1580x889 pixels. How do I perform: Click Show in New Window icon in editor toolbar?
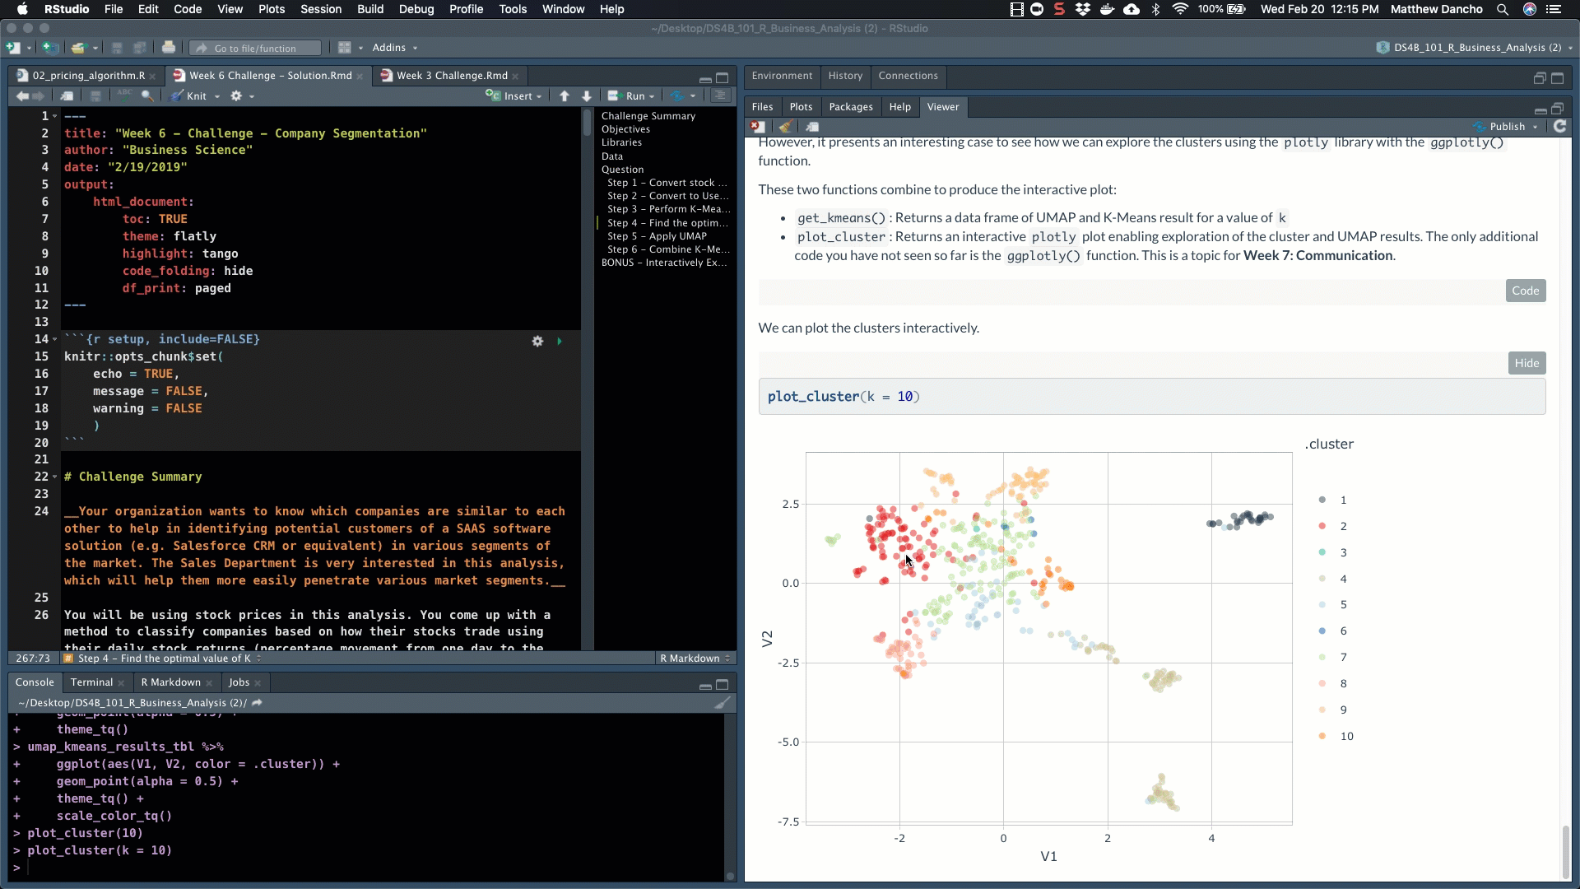pos(67,96)
